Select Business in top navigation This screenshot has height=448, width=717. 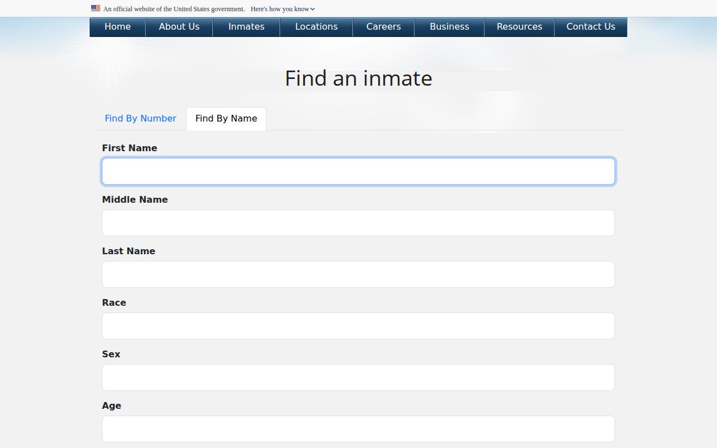click(449, 27)
